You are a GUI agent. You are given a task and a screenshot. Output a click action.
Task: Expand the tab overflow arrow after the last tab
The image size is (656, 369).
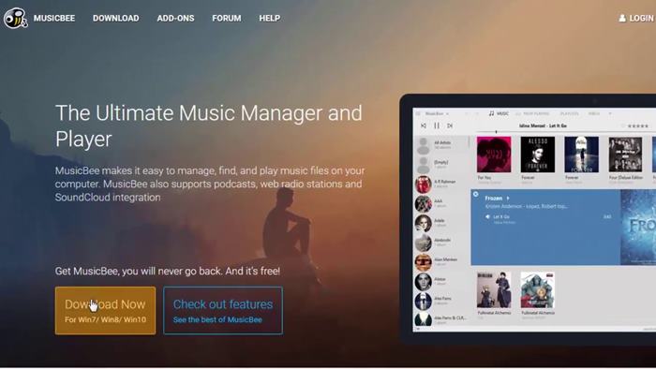tap(610, 113)
